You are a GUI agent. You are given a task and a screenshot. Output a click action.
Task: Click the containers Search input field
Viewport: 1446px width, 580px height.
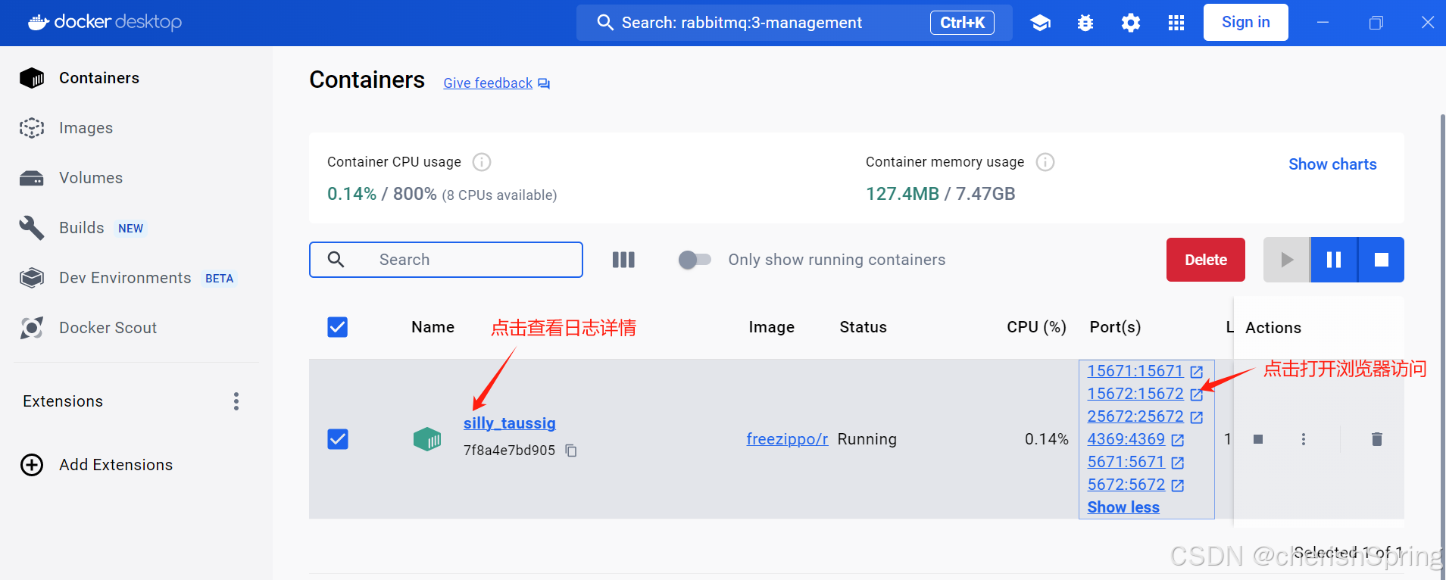click(446, 260)
